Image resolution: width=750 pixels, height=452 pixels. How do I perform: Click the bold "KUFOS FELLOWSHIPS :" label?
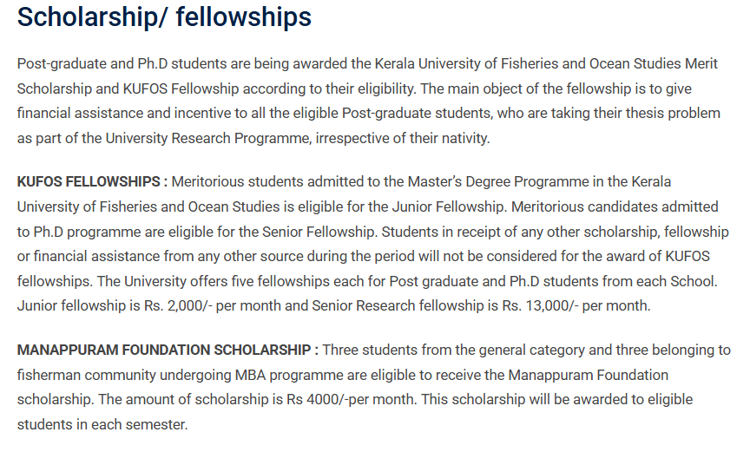(92, 181)
